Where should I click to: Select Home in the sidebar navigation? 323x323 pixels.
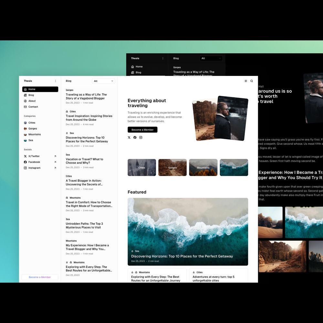click(x=40, y=89)
